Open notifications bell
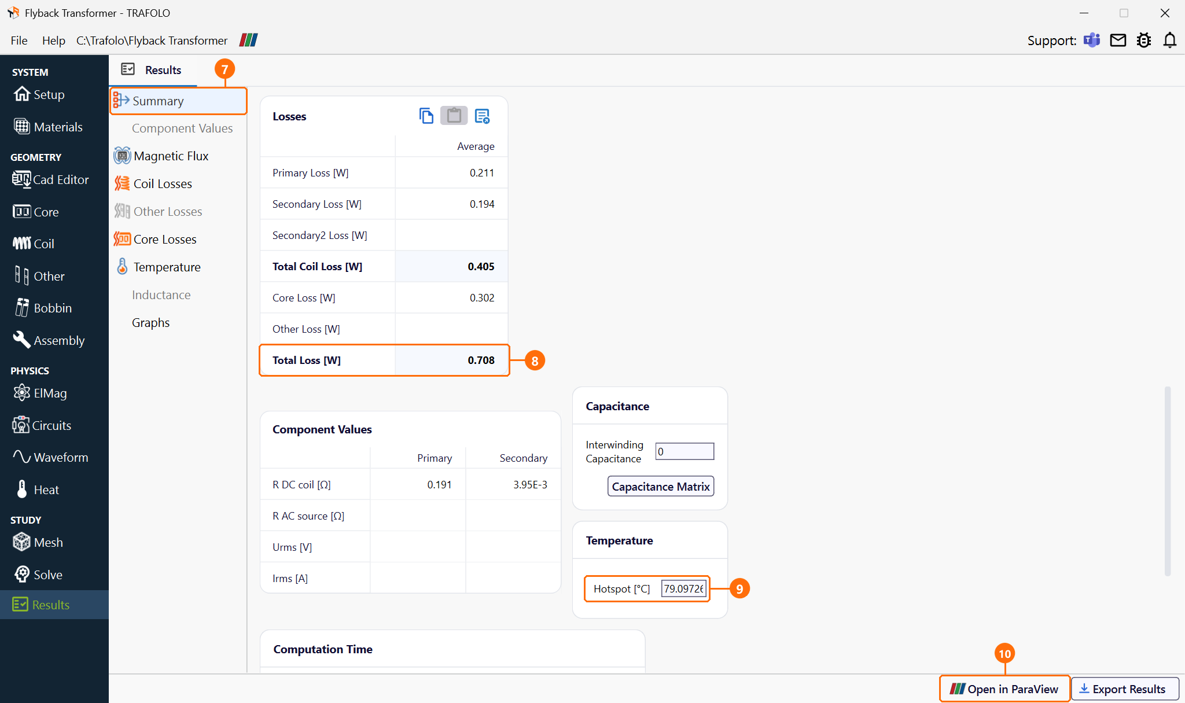1185x703 pixels. pyautogui.click(x=1170, y=40)
